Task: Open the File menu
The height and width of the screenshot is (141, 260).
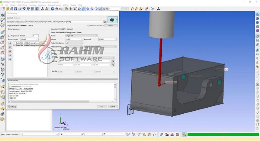Action: (2, 5)
